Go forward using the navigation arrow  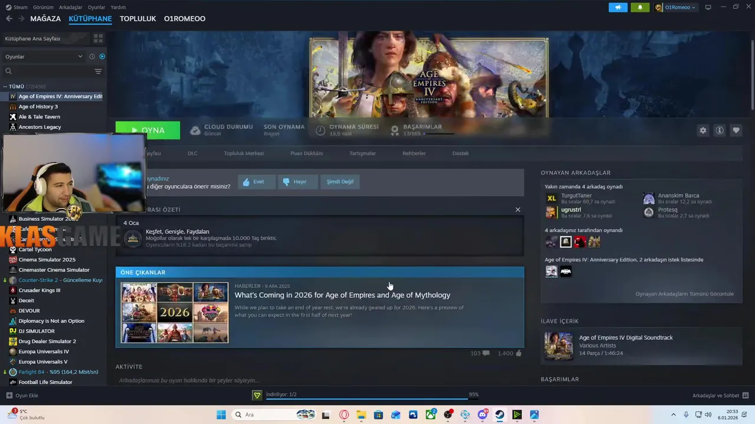(x=21, y=19)
